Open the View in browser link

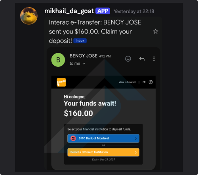coord(127,82)
